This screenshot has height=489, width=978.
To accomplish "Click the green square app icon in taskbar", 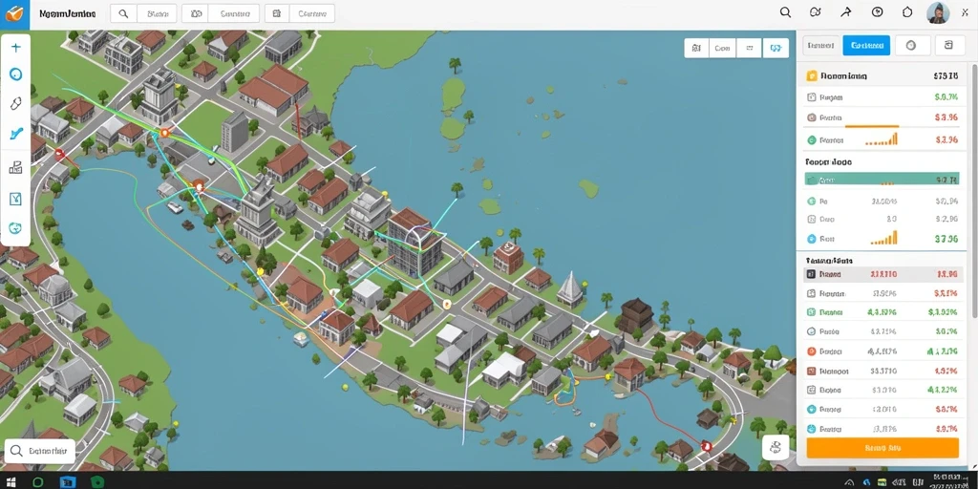I will pyautogui.click(x=96, y=481).
